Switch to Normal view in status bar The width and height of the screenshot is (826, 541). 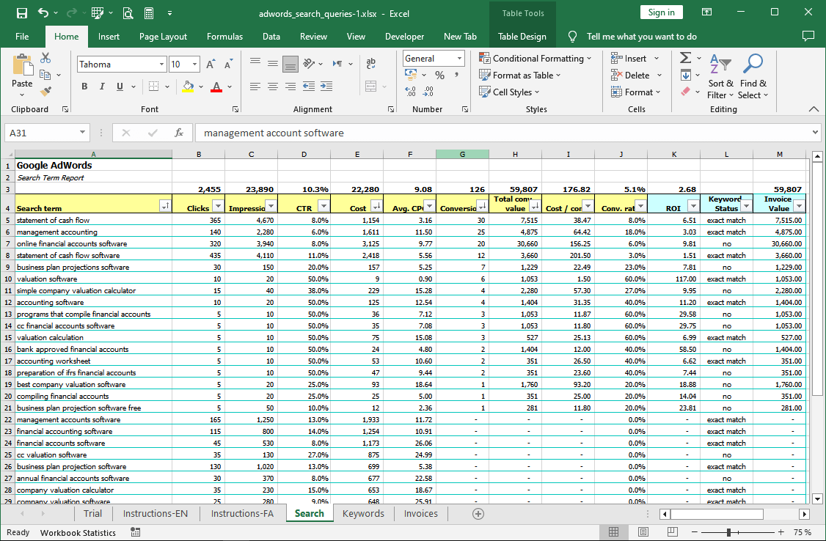coord(614,532)
